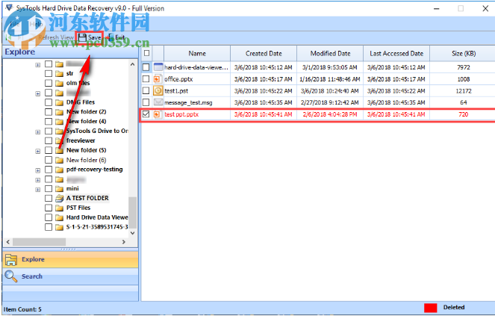Screen dimensions: 495x316
Task: Open the File menu
Action: click(x=15, y=24)
